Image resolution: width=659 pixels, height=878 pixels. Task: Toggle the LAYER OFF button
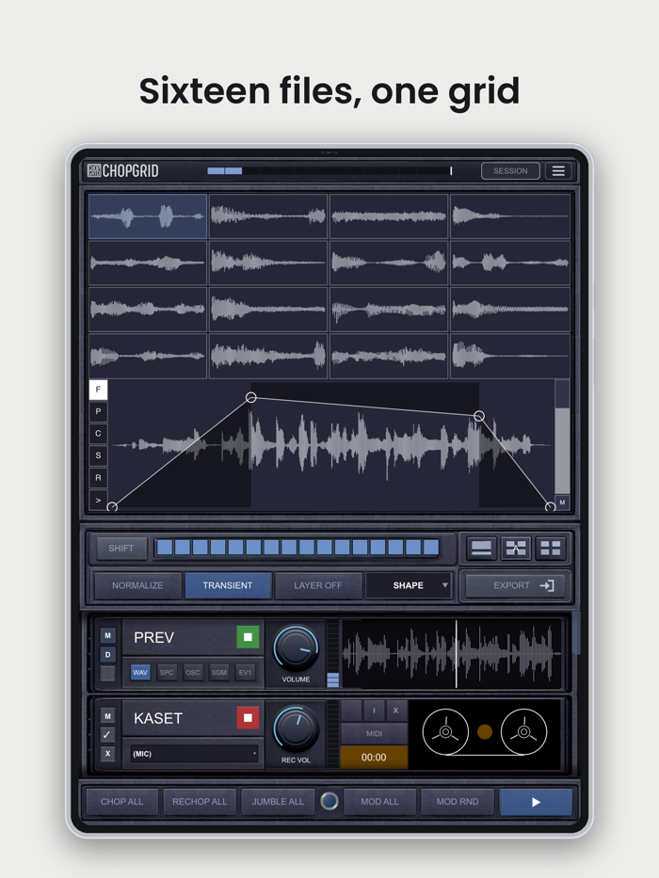(x=318, y=585)
